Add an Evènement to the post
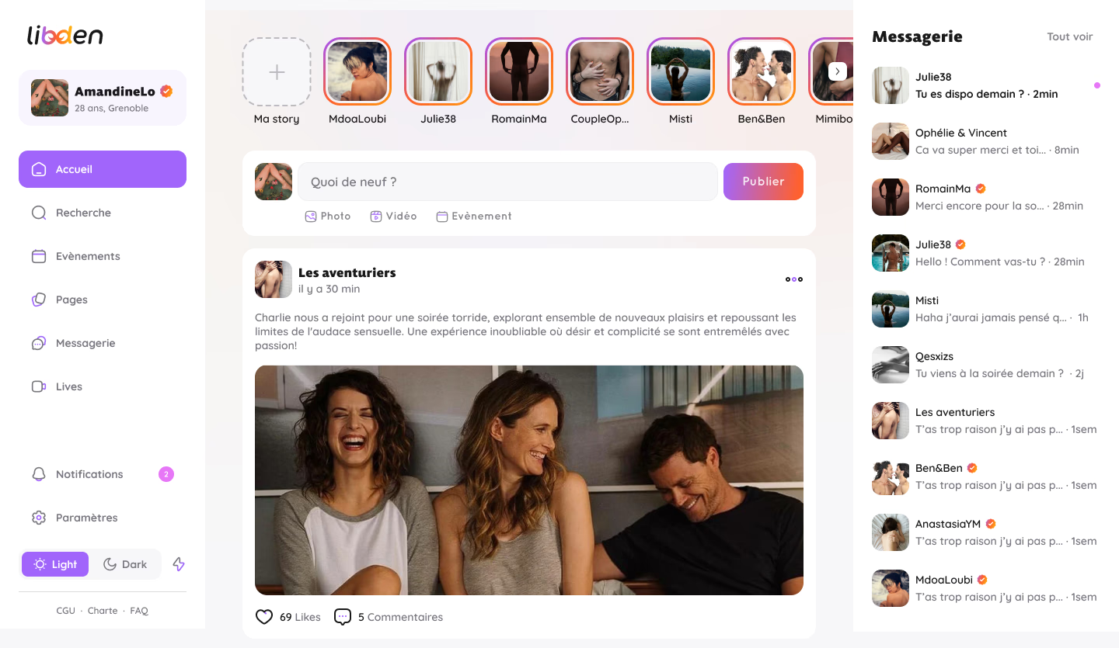 (473, 217)
